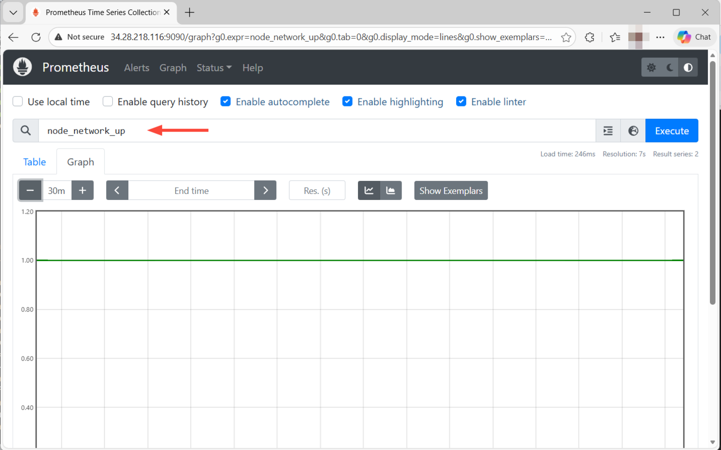The image size is (721, 450).
Task: Select the line chart display icon
Action: pos(369,190)
